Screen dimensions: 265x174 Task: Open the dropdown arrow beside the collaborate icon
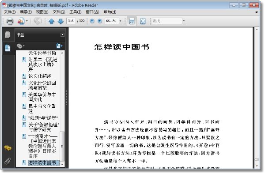pos(26,21)
